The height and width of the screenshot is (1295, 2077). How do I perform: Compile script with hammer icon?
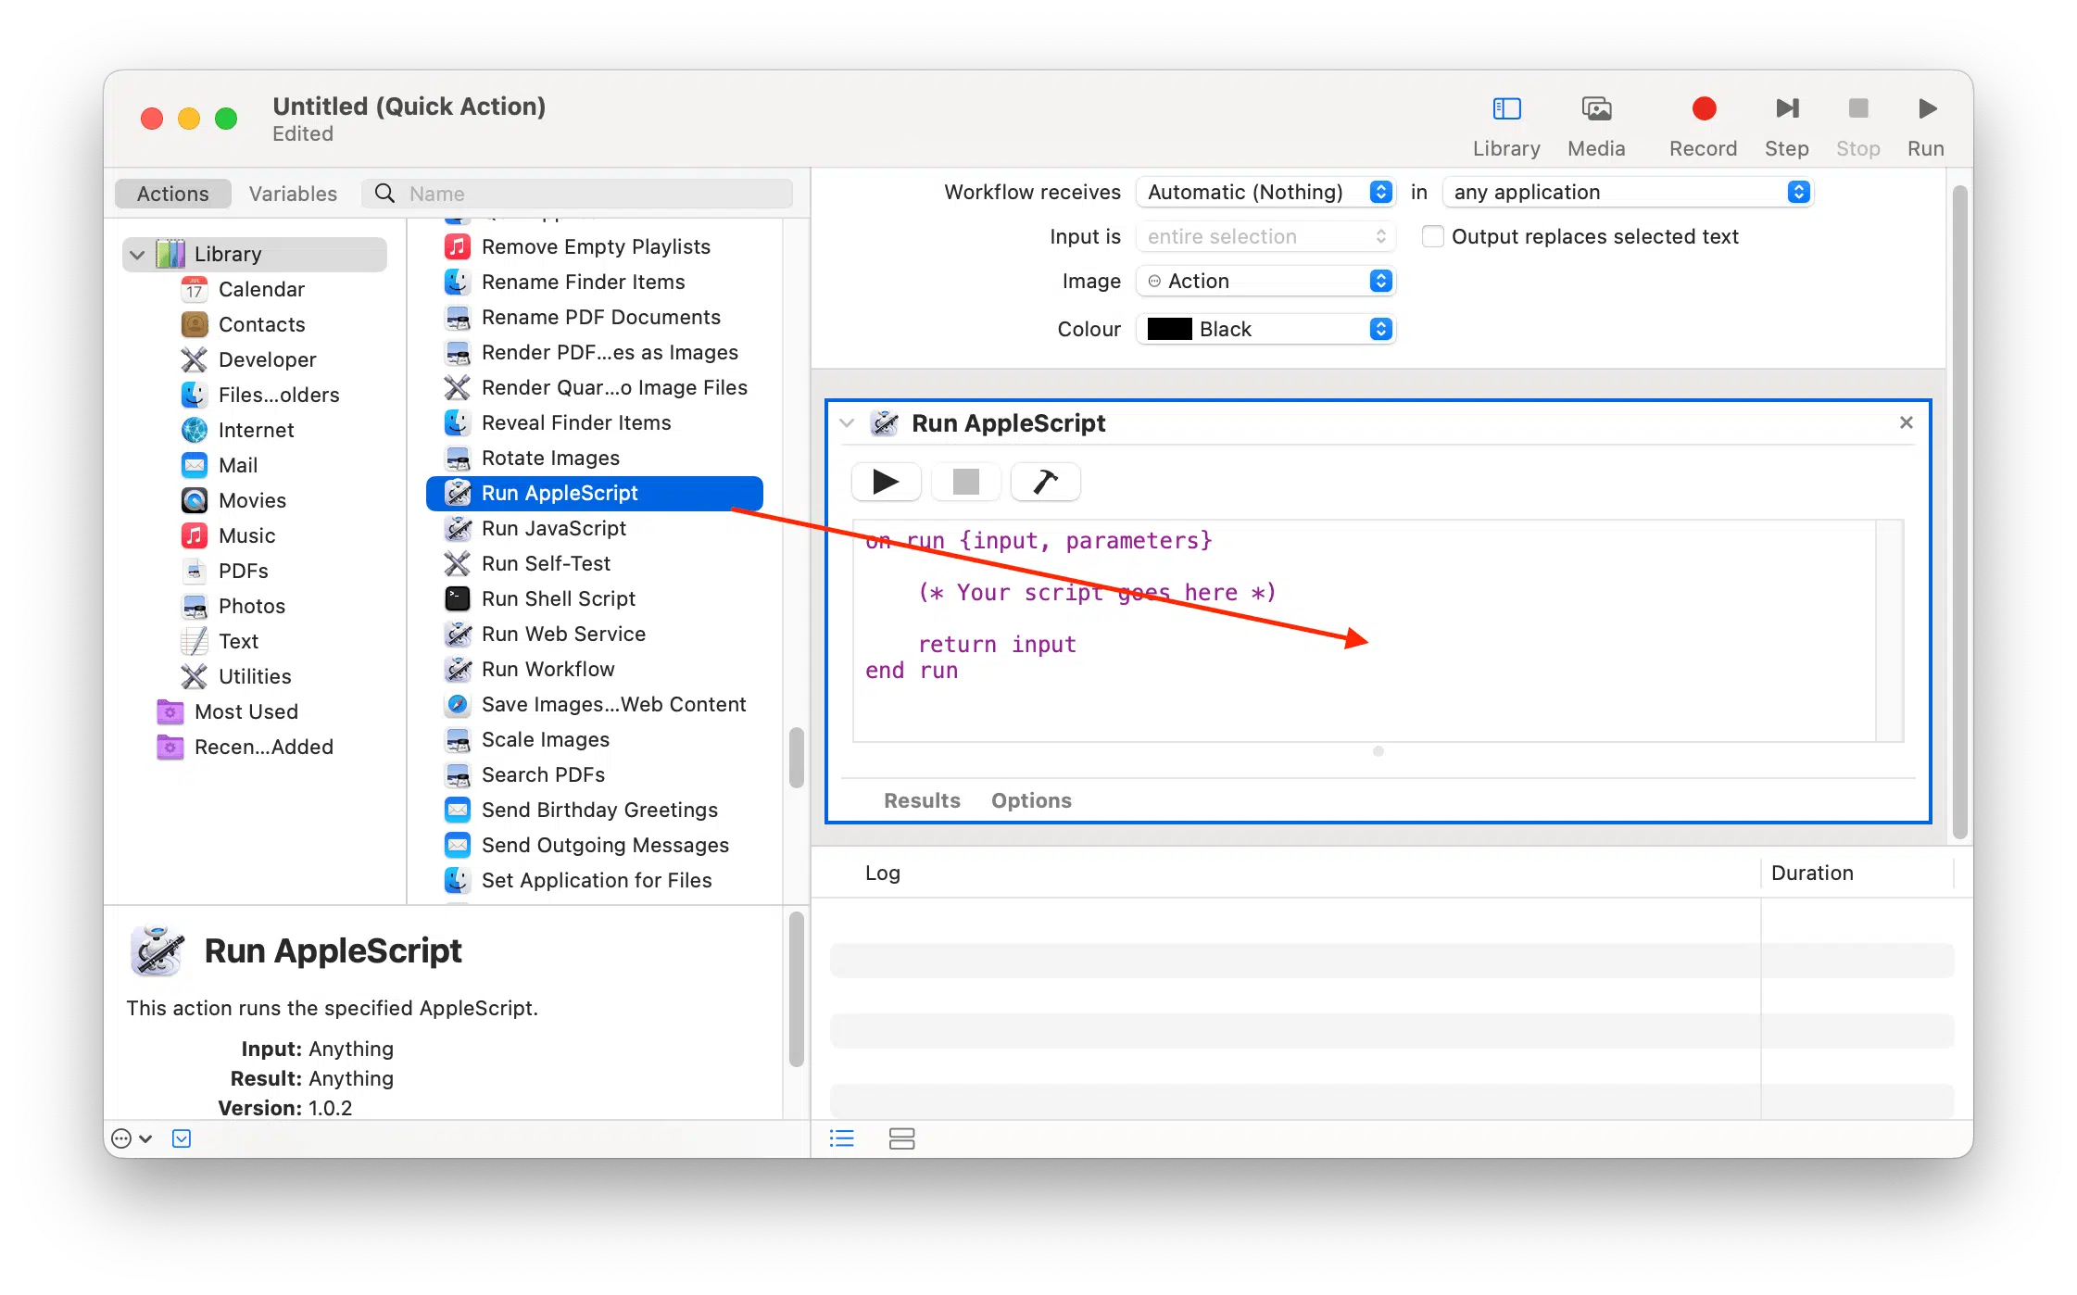click(1045, 482)
